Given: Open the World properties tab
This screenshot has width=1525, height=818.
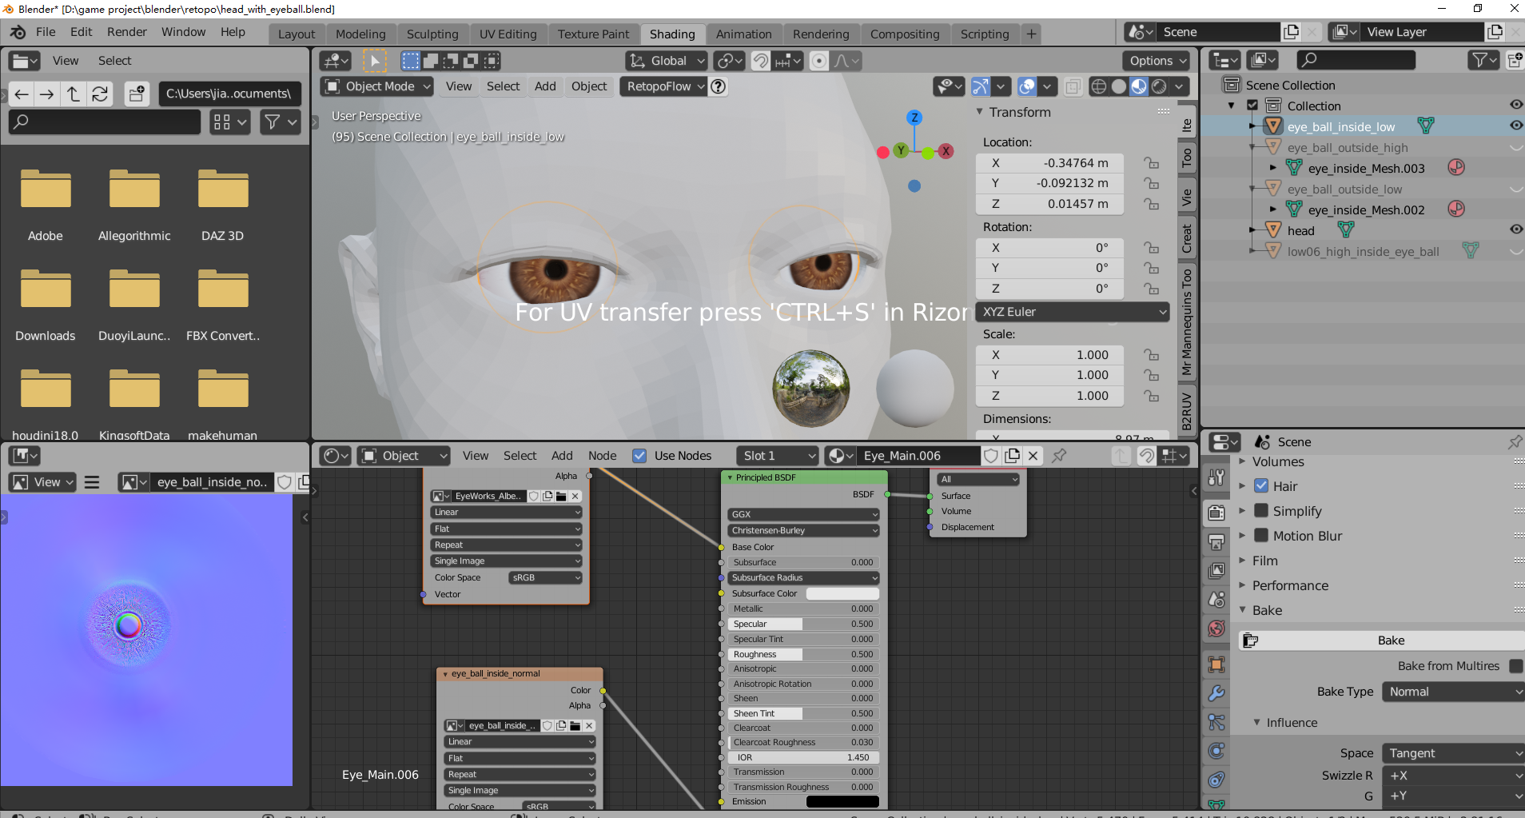Looking at the screenshot, I should 1216,628.
